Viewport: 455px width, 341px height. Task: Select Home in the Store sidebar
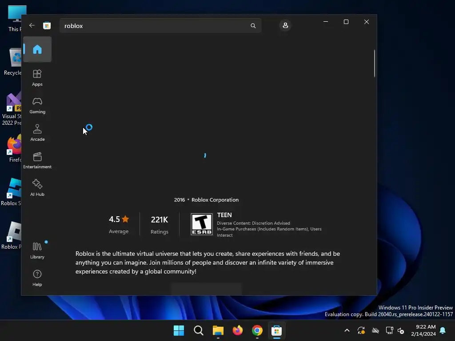pos(37,49)
